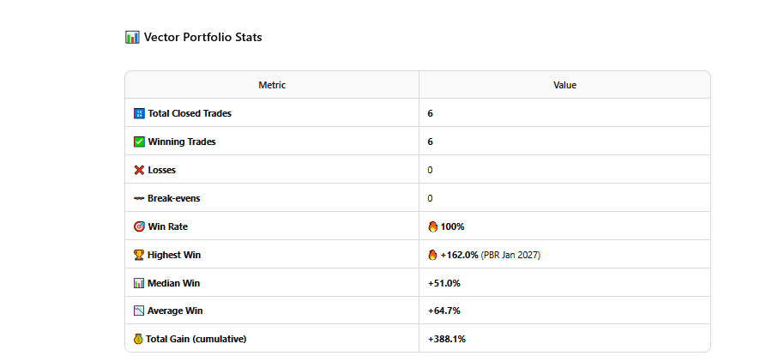Viewport: 760px width, 362px height.
Task: Click the fire icon next to +162.0%
Action: coord(433,255)
